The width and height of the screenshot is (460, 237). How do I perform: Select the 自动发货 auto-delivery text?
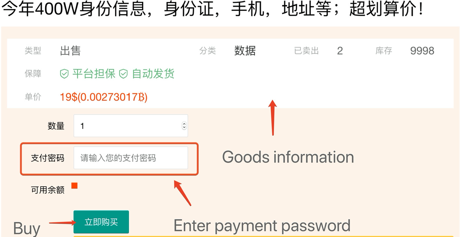click(x=153, y=74)
